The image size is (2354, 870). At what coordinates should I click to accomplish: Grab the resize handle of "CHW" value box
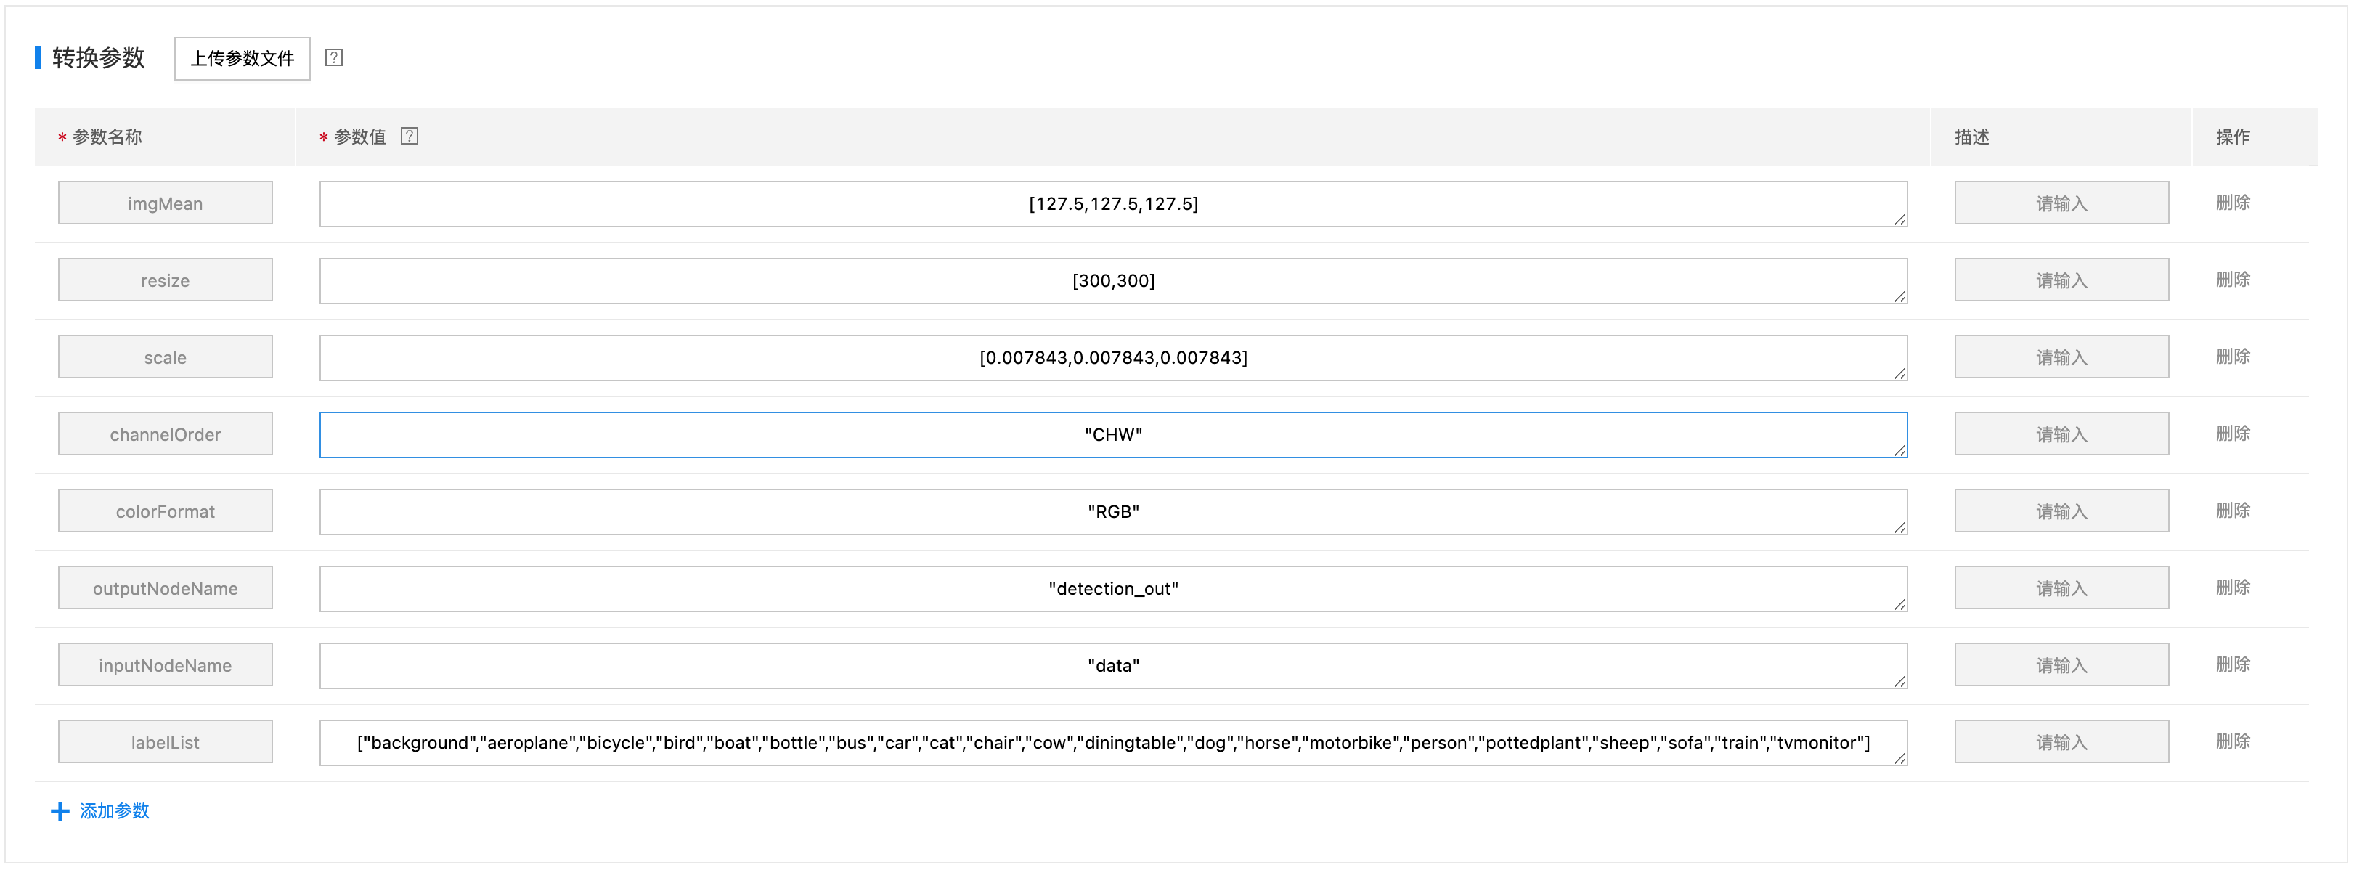pyautogui.click(x=1900, y=450)
